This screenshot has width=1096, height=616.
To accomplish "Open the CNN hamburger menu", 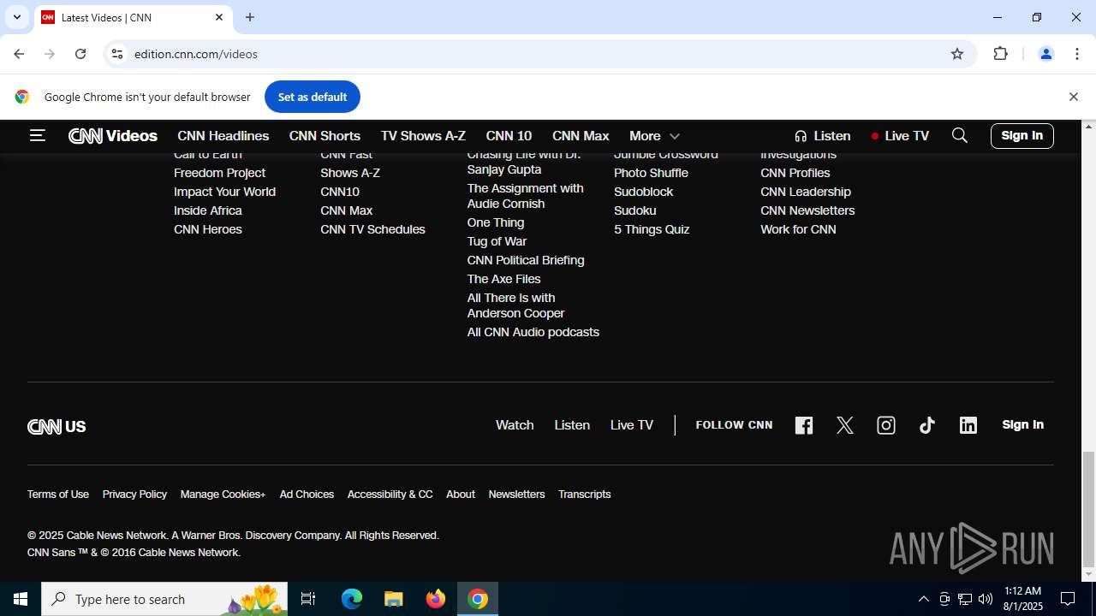I will [x=37, y=135].
